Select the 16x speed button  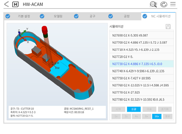coord(157,116)
